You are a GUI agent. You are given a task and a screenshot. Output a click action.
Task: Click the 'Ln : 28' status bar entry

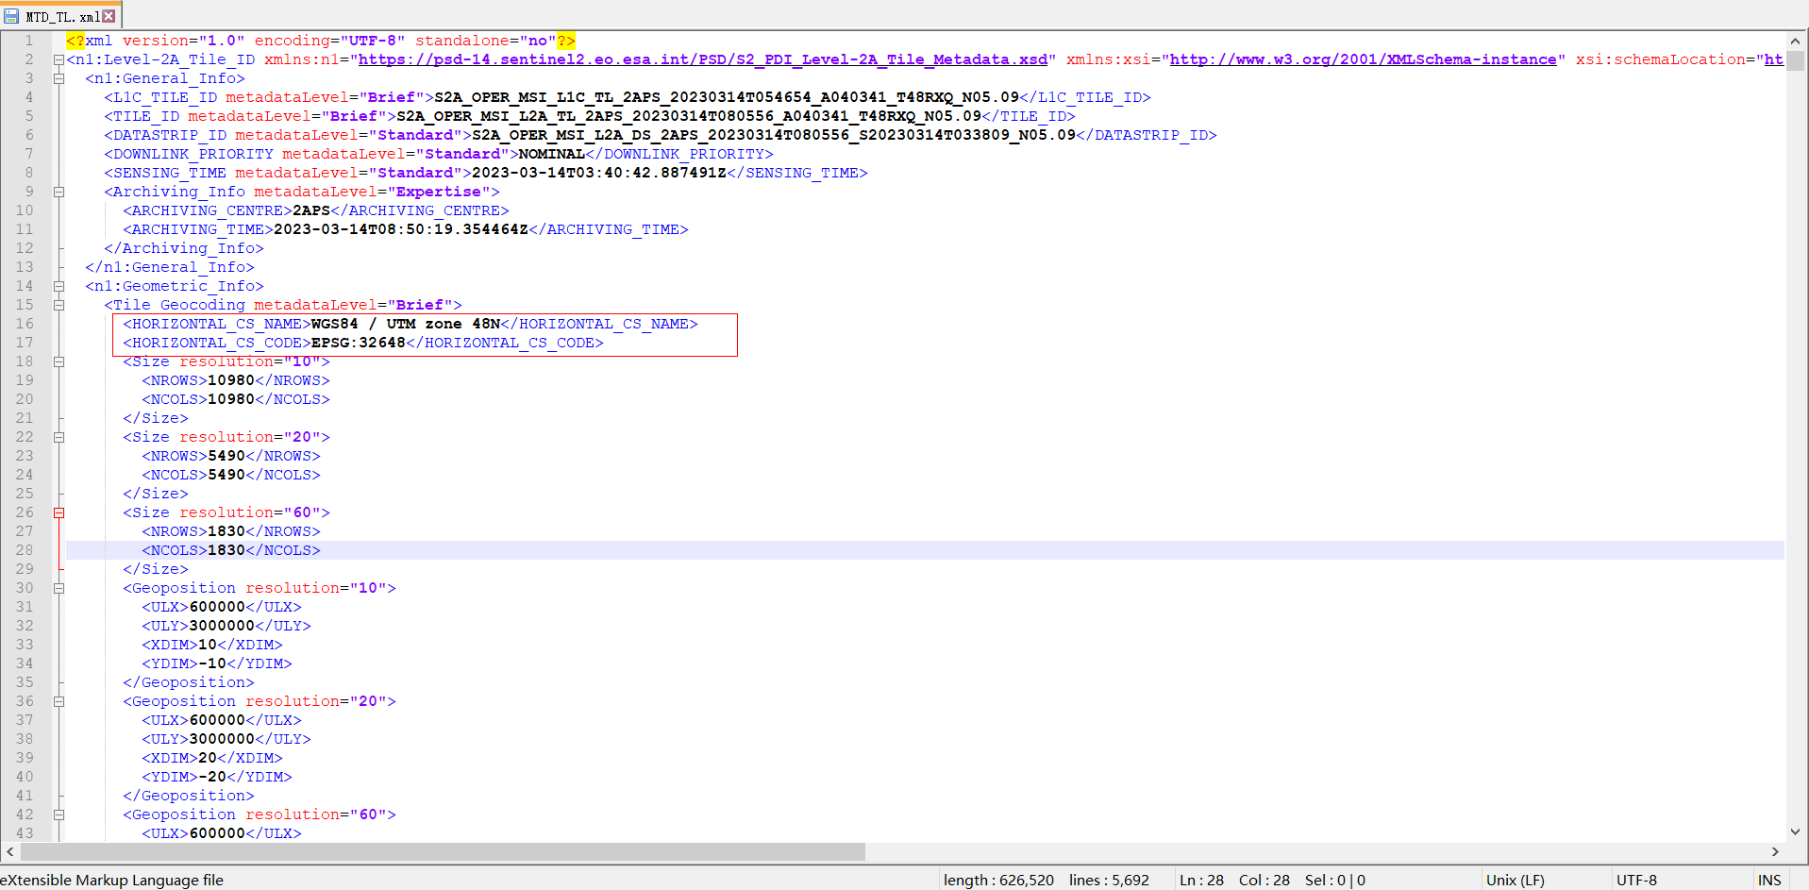coord(1201,880)
